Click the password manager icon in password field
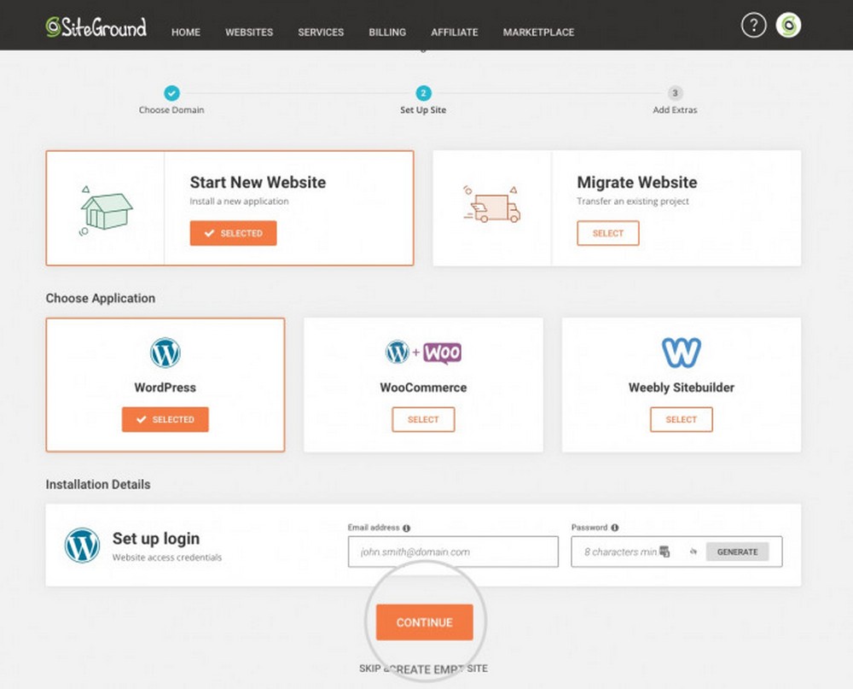Image resolution: width=853 pixels, height=689 pixels. [x=664, y=552]
